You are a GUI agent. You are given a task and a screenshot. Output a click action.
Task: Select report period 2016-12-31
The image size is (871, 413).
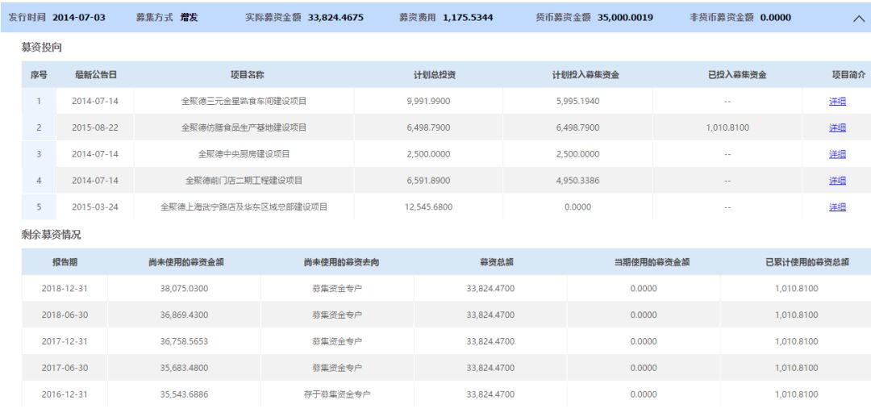pos(65,394)
